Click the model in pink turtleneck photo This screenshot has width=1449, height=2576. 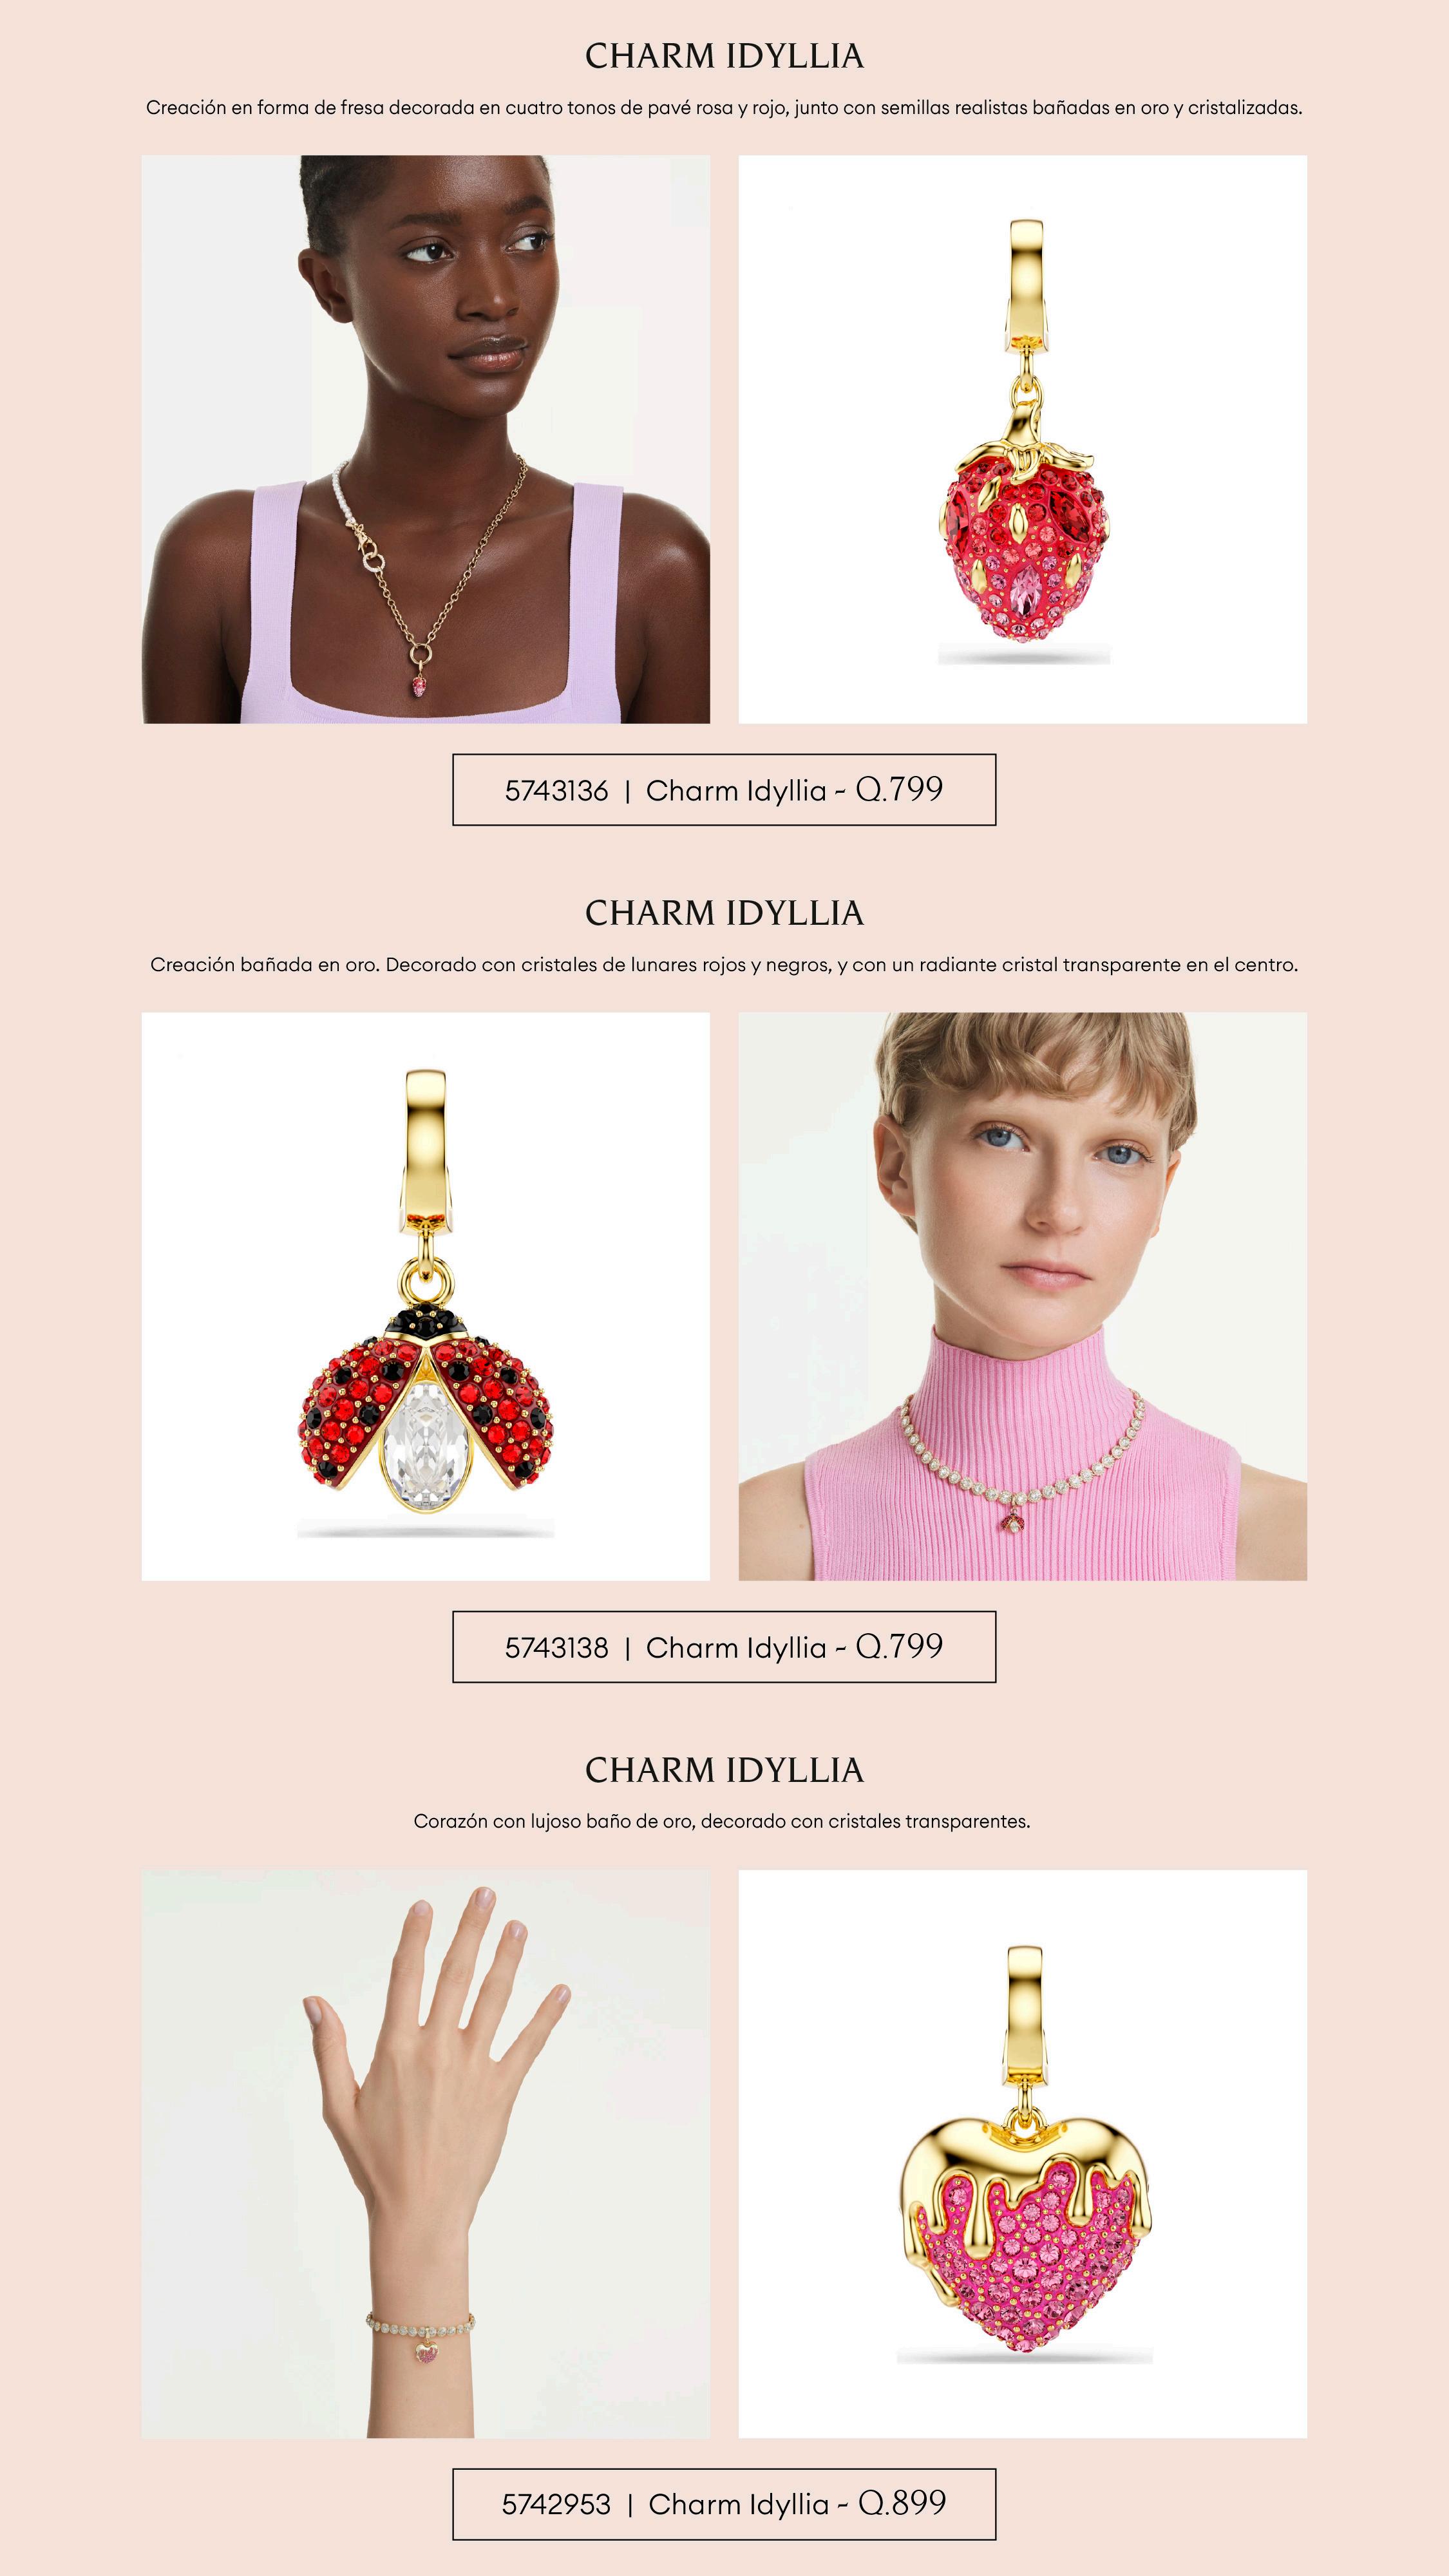(x=1022, y=1296)
